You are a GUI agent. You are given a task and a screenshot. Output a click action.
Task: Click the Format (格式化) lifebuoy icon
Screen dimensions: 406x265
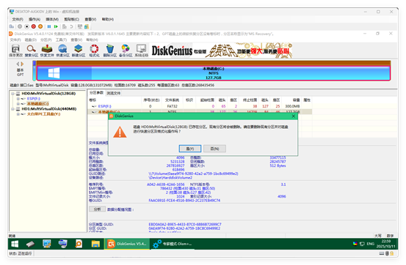(94, 51)
